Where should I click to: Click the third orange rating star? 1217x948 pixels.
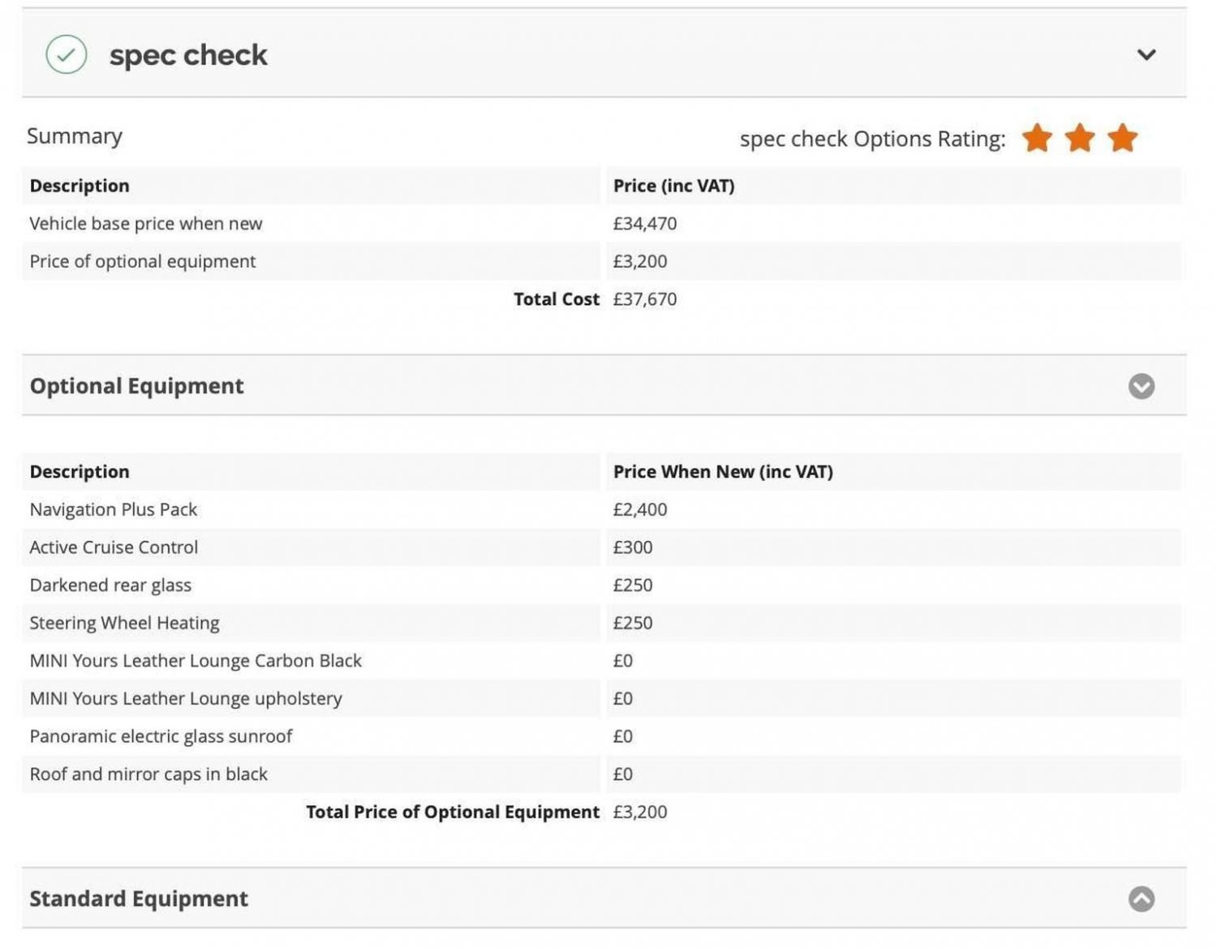(x=1123, y=139)
